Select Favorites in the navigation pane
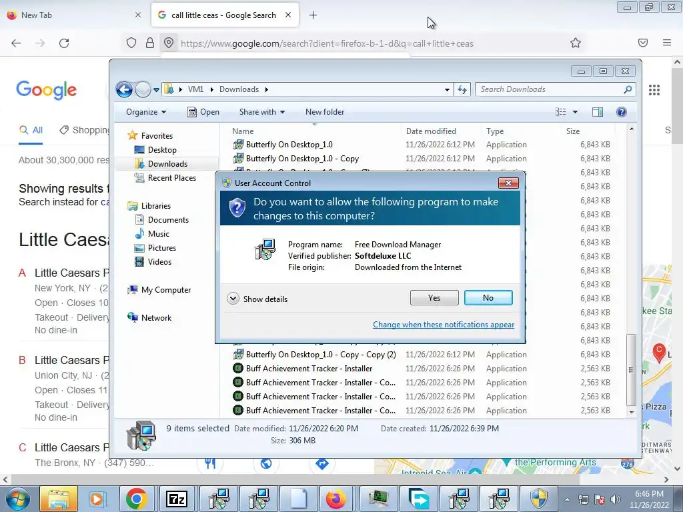 (150, 136)
